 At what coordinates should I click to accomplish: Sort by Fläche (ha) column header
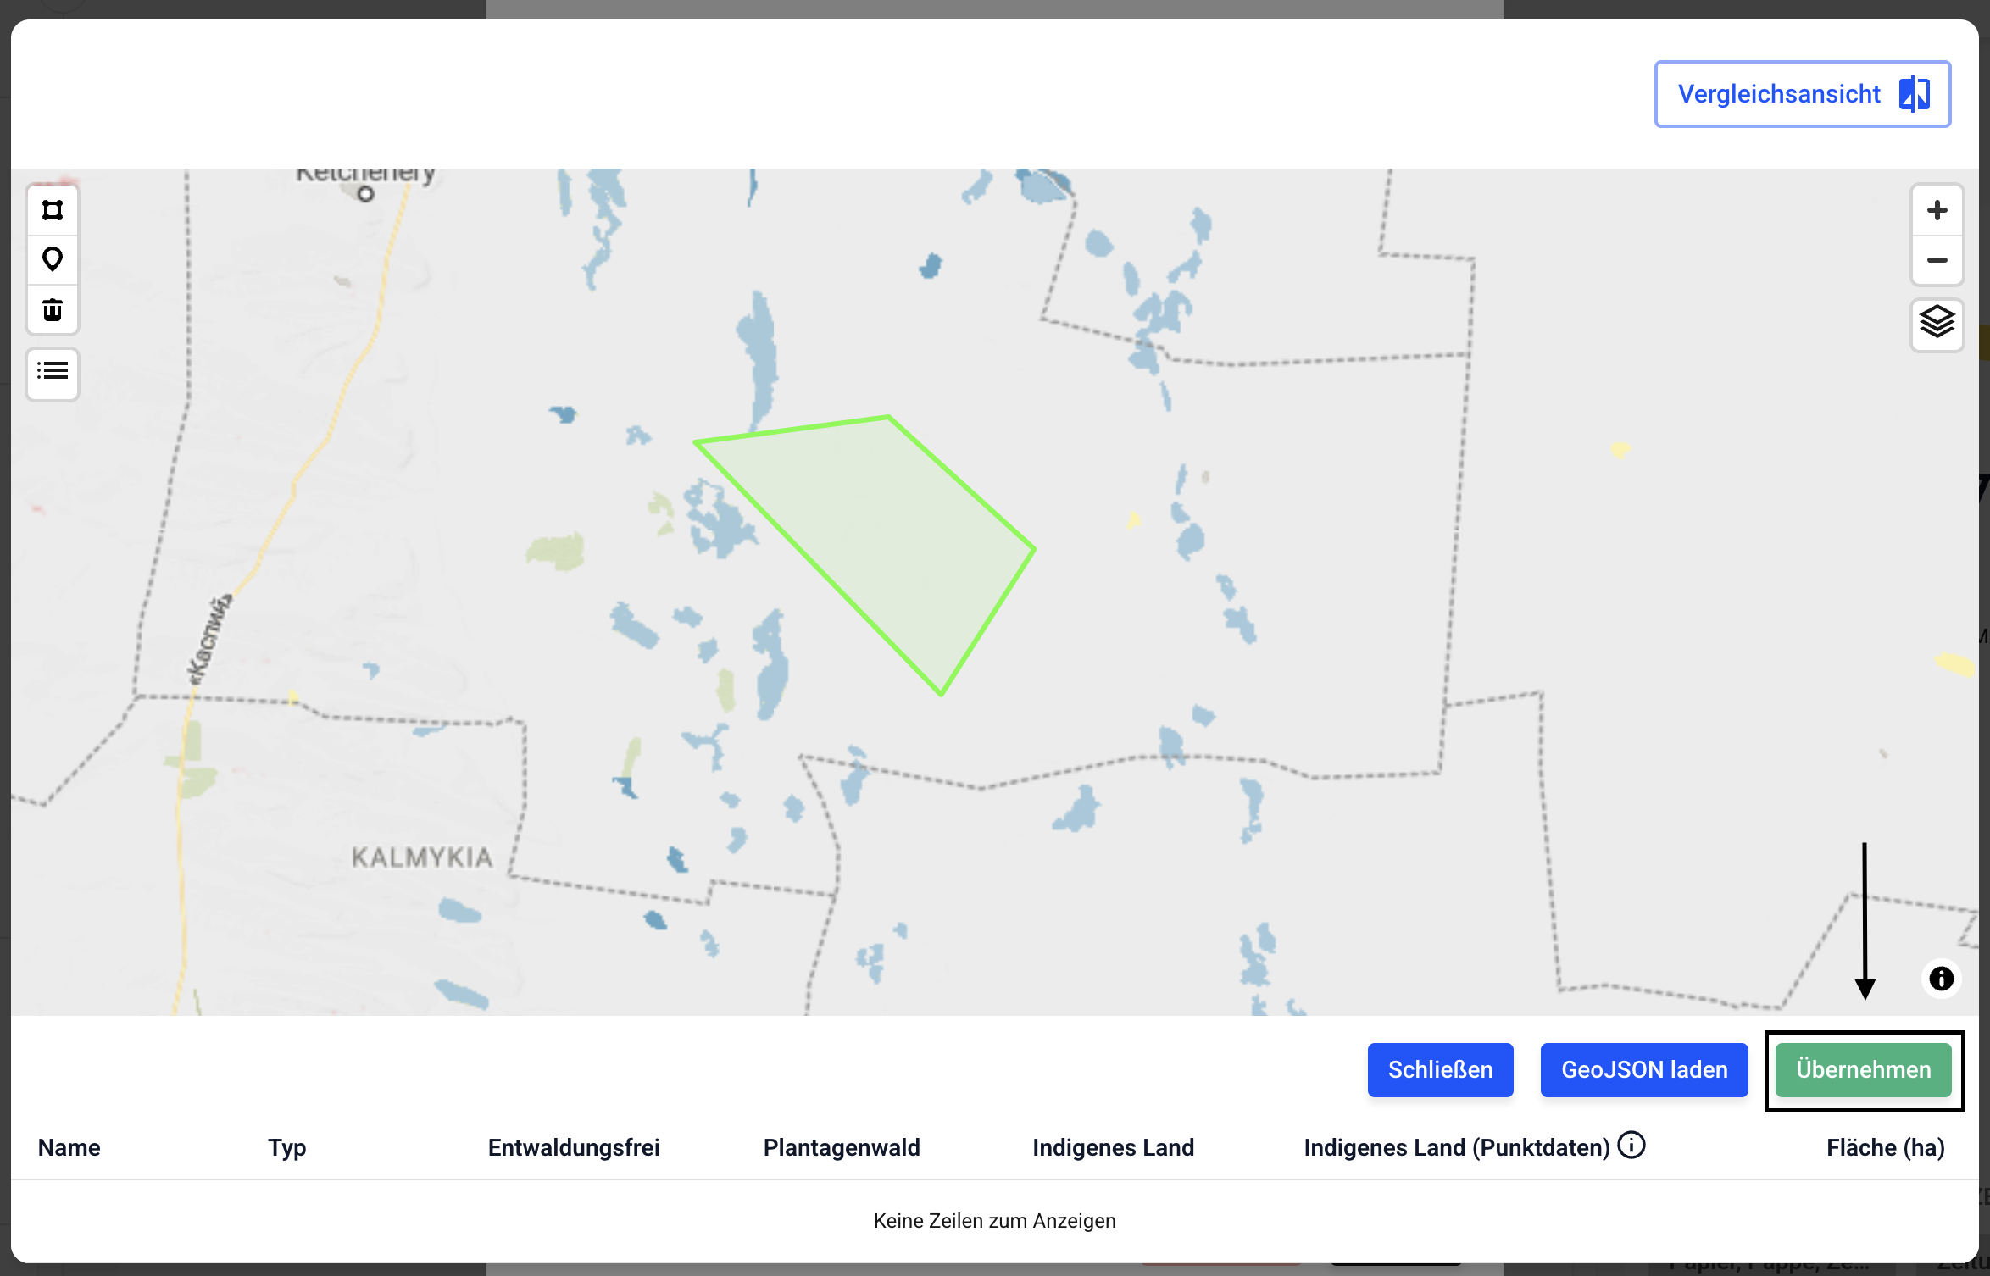coord(1885,1147)
